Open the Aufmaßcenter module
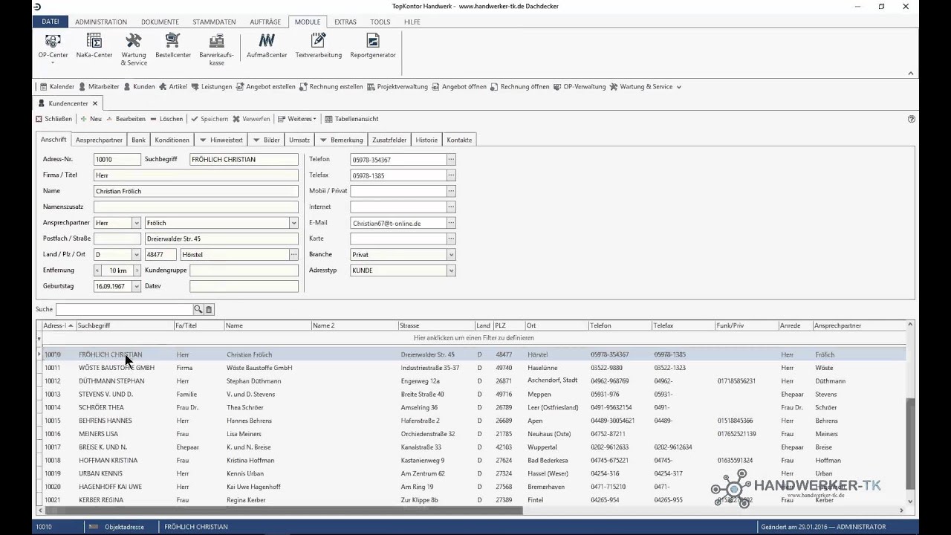Screen dimensions: 951x535 coord(267,46)
